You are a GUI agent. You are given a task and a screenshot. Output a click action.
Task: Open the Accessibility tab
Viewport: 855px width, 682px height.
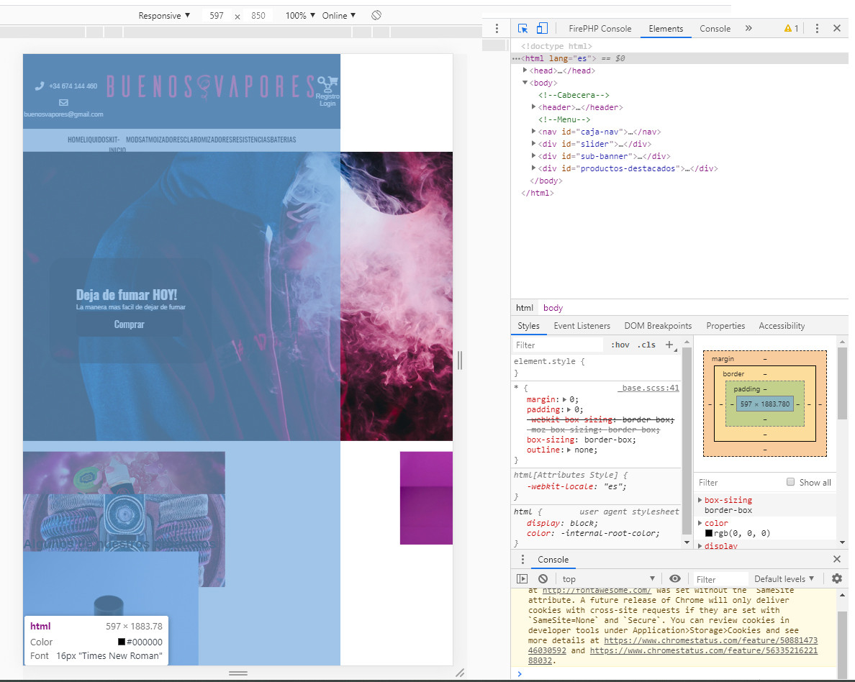[x=782, y=326]
